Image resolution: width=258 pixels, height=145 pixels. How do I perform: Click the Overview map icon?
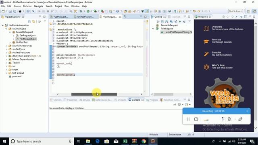pyautogui.click(x=206, y=29)
